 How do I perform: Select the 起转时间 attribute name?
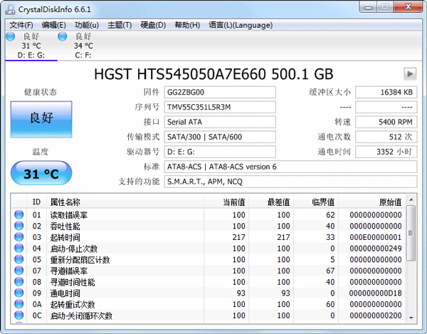[x=65, y=237]
